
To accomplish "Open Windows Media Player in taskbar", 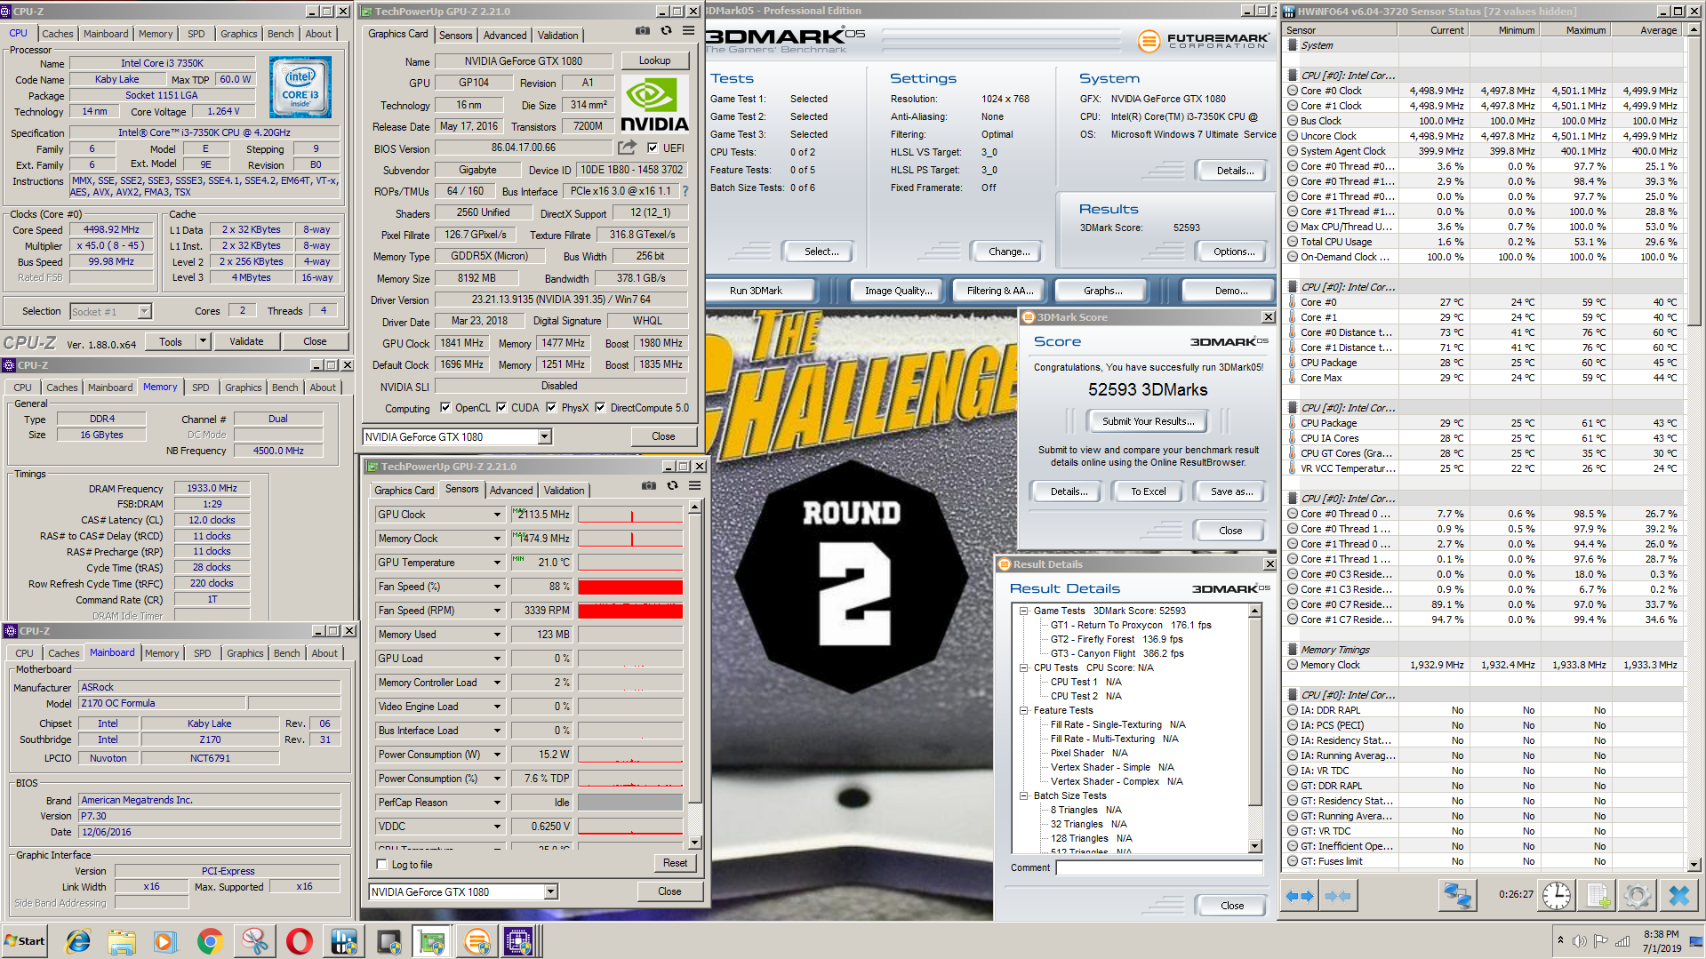I will (165, 941).
